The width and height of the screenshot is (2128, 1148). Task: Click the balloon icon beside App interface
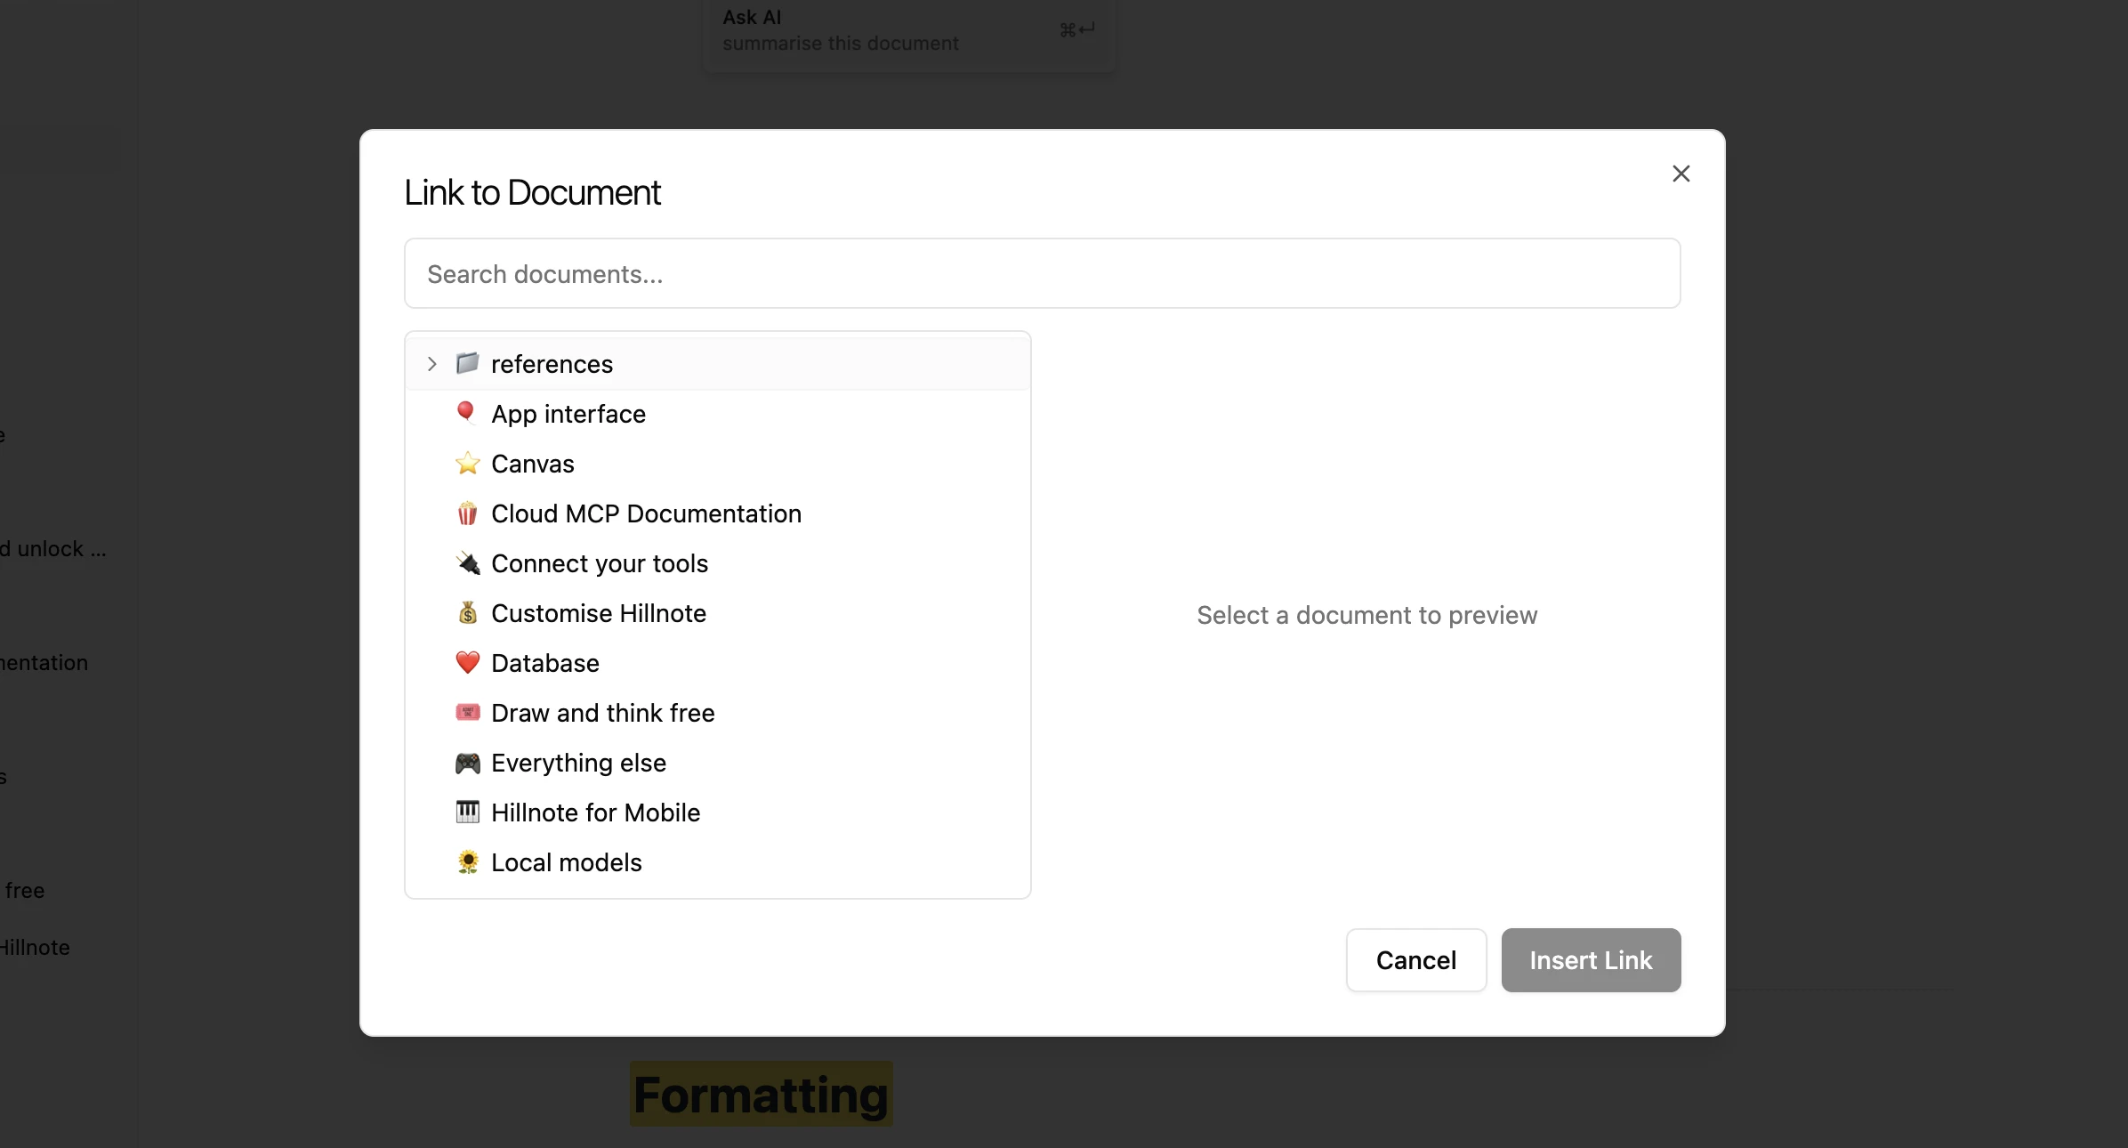[467, 414]
